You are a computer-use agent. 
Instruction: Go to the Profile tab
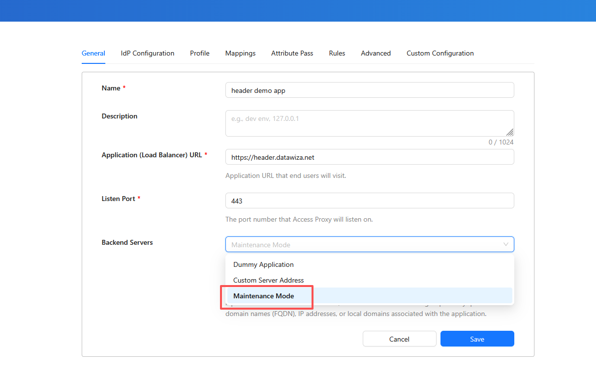tap(199, 53)
